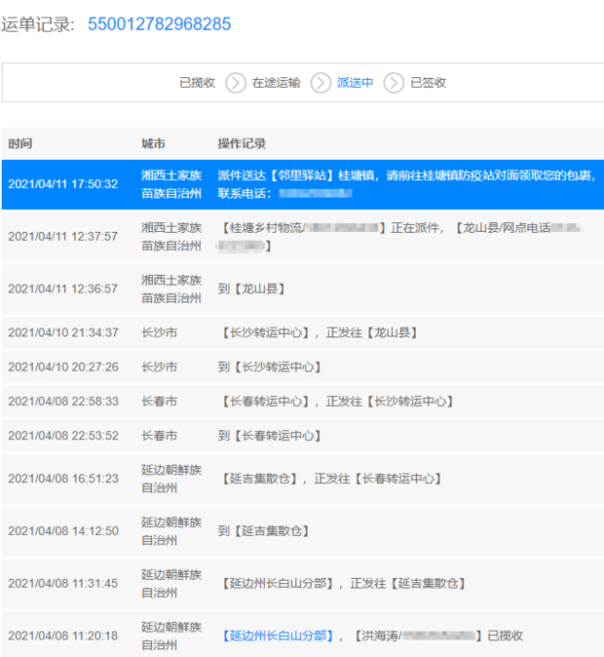Select the 已签收 status step

(428, 83)
